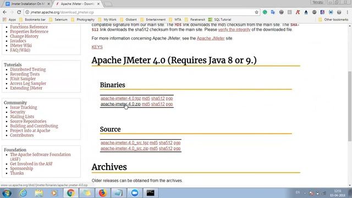Bookmark this page with the star icon

[256, 12]
